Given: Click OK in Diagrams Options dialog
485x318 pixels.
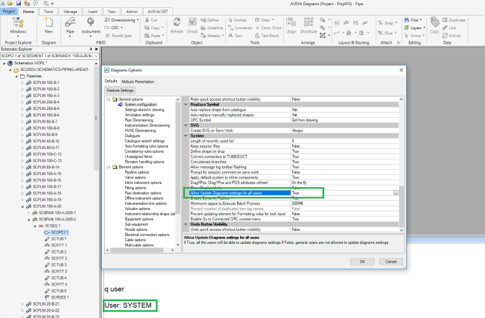Looking at the screenshot, I should 362,261.
